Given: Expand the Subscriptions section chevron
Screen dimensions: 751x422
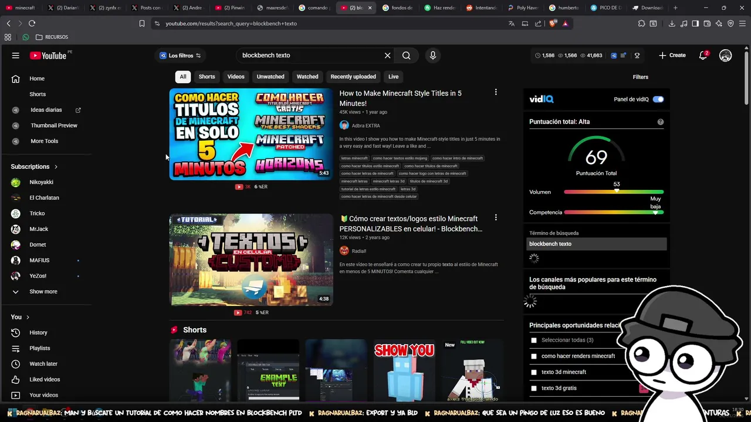Looking at the screenshot, I should (56, 167).
